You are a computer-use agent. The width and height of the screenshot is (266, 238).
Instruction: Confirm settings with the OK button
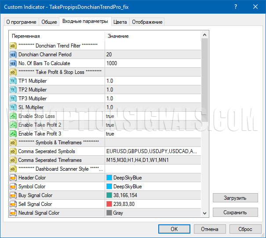(174, 229)
